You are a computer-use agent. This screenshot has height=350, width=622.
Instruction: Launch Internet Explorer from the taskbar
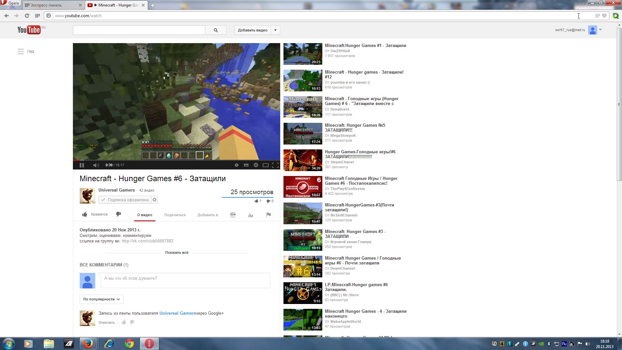click(109, 344)
